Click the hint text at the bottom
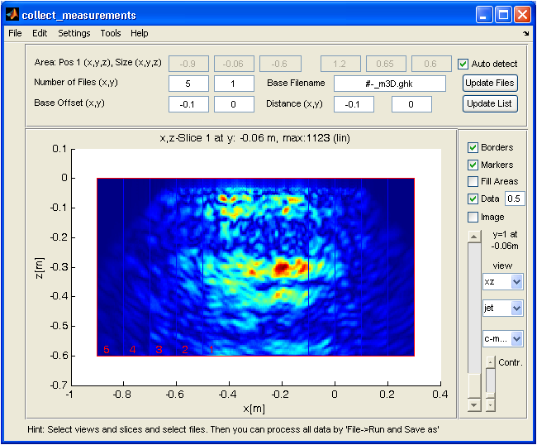The height and width of the screenshot is (445, 537). click(233, 429)
